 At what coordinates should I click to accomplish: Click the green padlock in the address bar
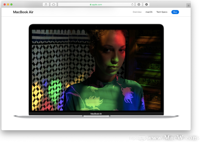tap(90, 4)
